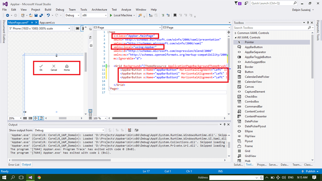The width and height of the screenshot is (322, 181).
Task: Expand the Common XAML Controls group
Action: tap(236, 33)
